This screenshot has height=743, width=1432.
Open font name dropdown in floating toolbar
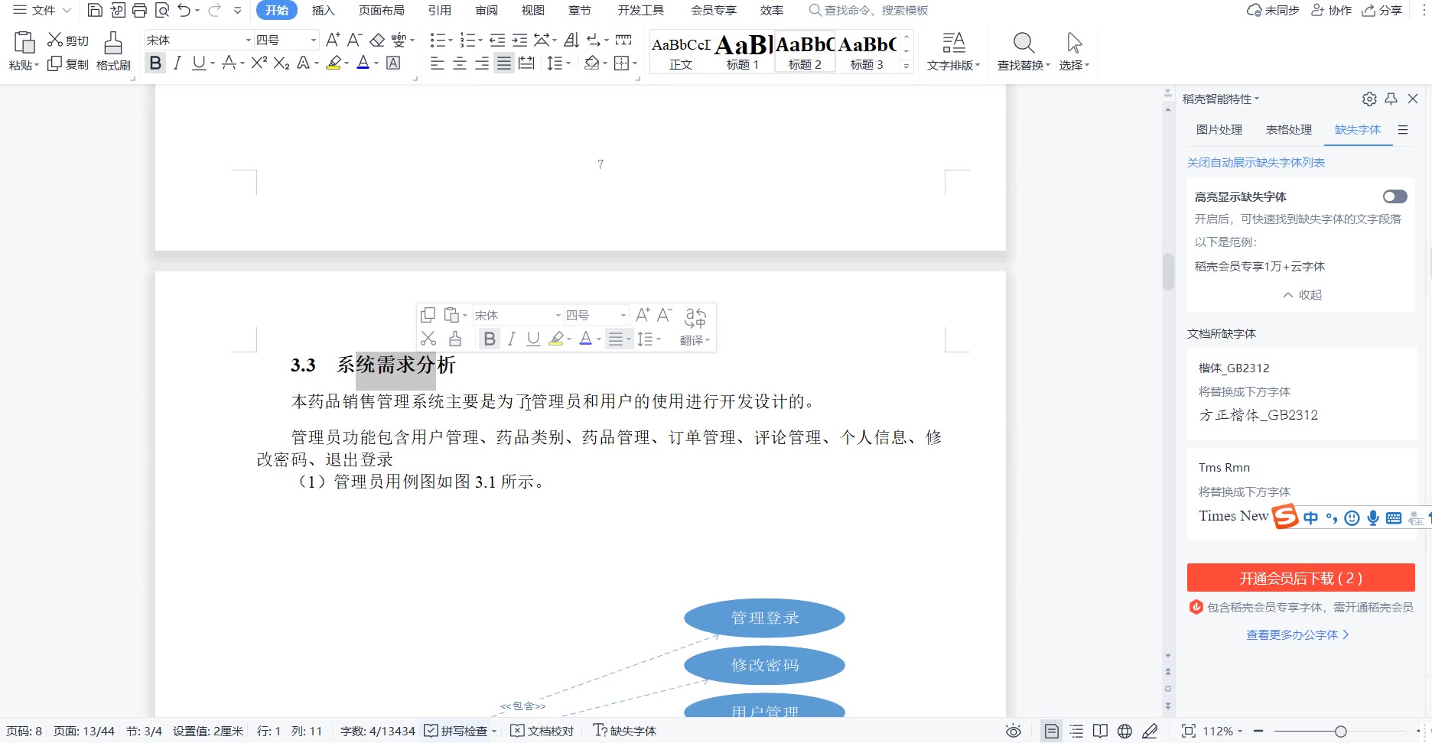558,315
